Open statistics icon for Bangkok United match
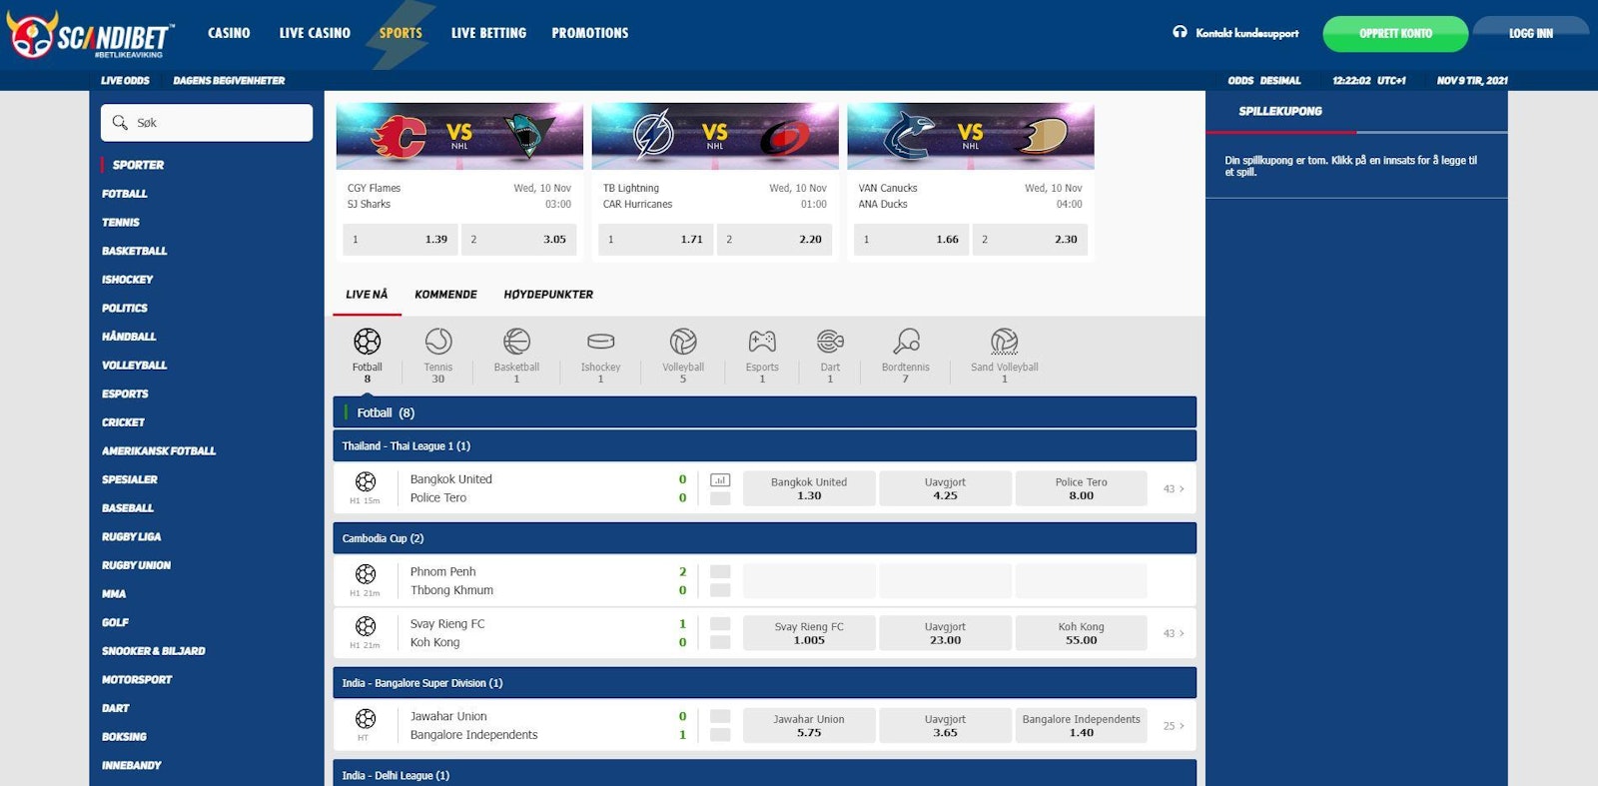The width and height of the screenshot is (1598, 786). pyautogui.click(x=720, y=480)
